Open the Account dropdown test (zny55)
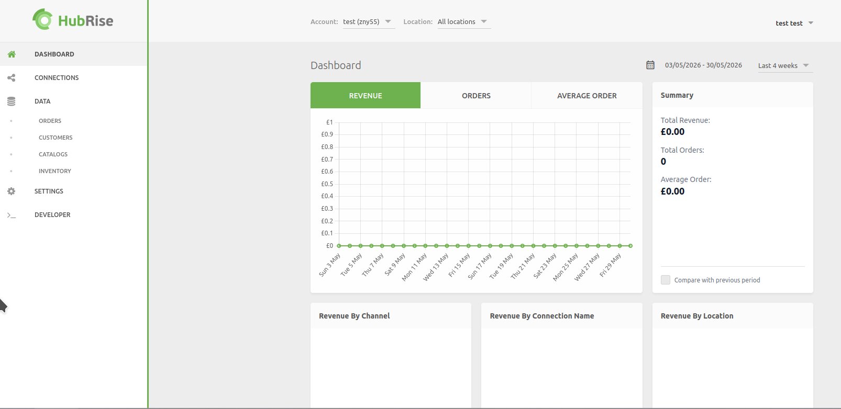Screen dimensions: 841x409 tap(369, 22)
